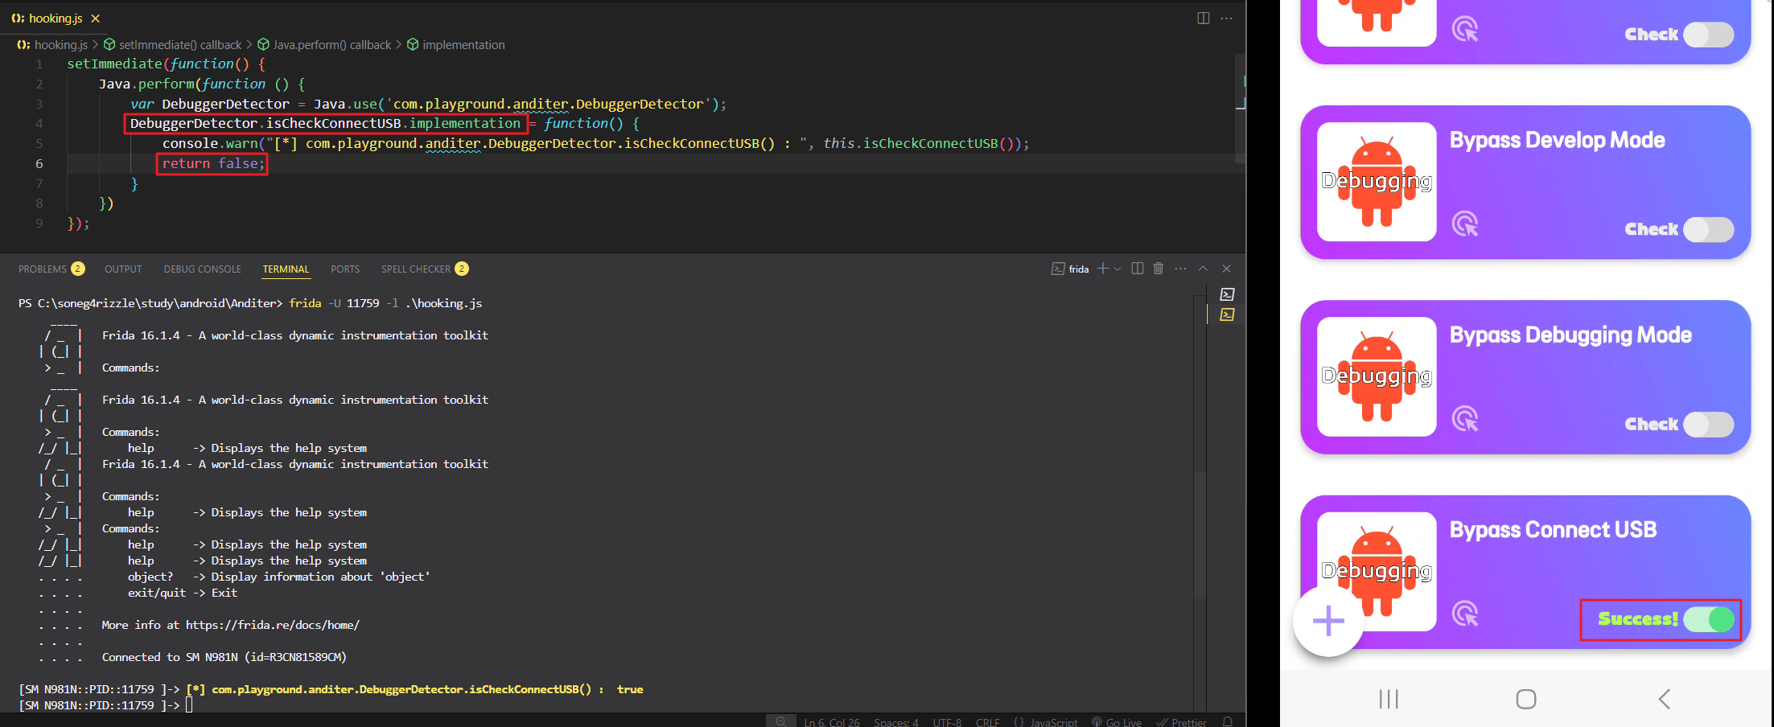The image size is (1774, 727).
Task: Tap the touch icon on Bypass Develop Mode
Action: pyautogui.click(x=1465, y=224)
